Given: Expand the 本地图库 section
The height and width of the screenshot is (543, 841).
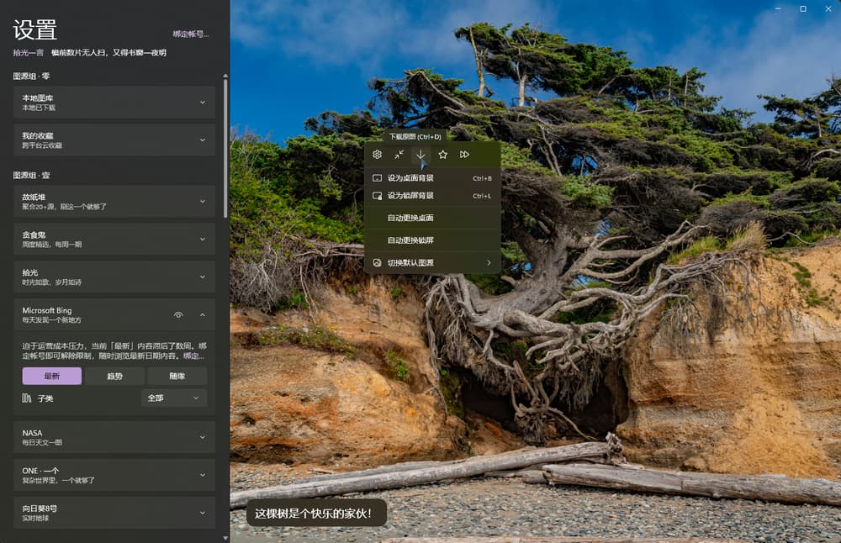Looking at the screenshot, I should point(202,103).
